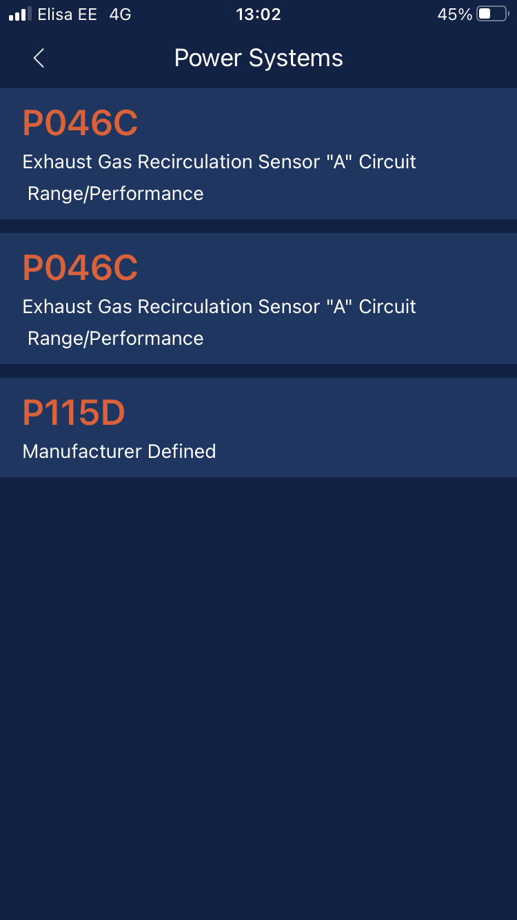
Task: Tap the cellular signal strength bars
Action: pyautogui.click(x=20, y=14)
